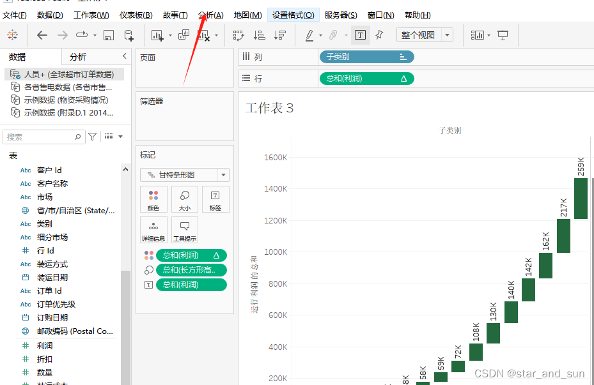Select the 订购日期 date field

[x=52, y=317]
